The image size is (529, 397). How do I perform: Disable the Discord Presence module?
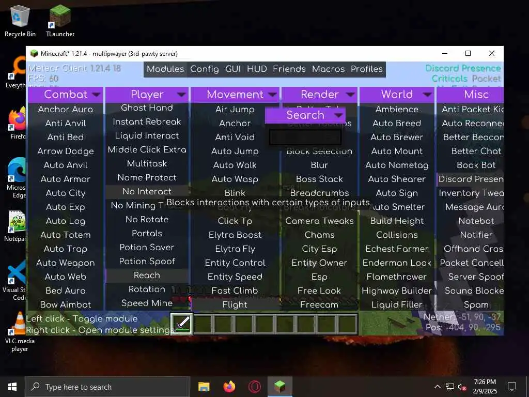tap(470, 179)
